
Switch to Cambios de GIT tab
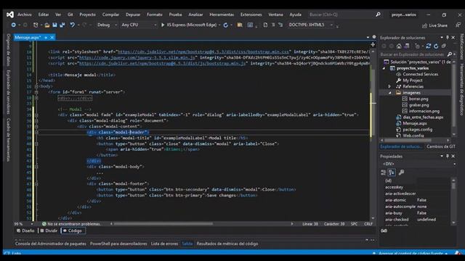pos(441,146)
